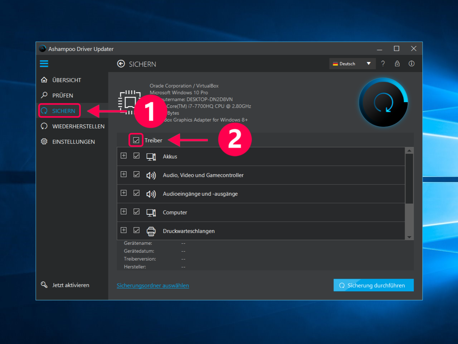The height and width of the screenshot is (344, 458).
Task: Click the driver list scrollbar thumb
Action: pyautogui.click(x=409, y=178)
